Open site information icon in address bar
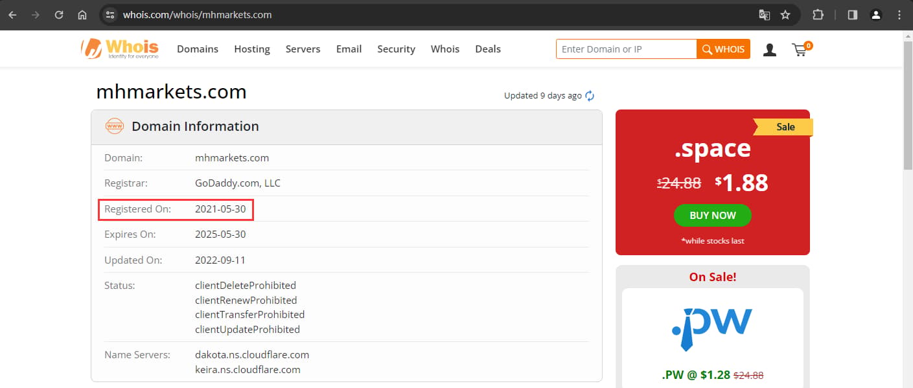Image resolution: width=913 pixels, height=388 pixels. (x=110, y=15)
